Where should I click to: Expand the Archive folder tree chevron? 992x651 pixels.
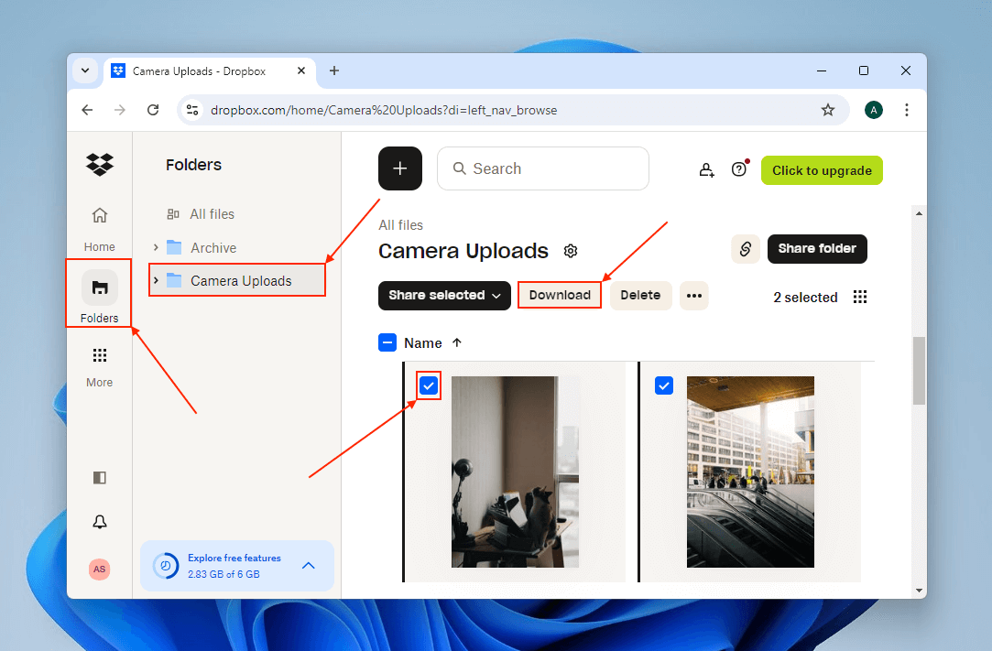[x=156, y=247]
